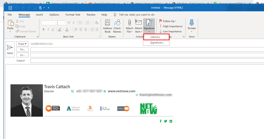Click the Paste clipboard icon

tap(10, 23)
